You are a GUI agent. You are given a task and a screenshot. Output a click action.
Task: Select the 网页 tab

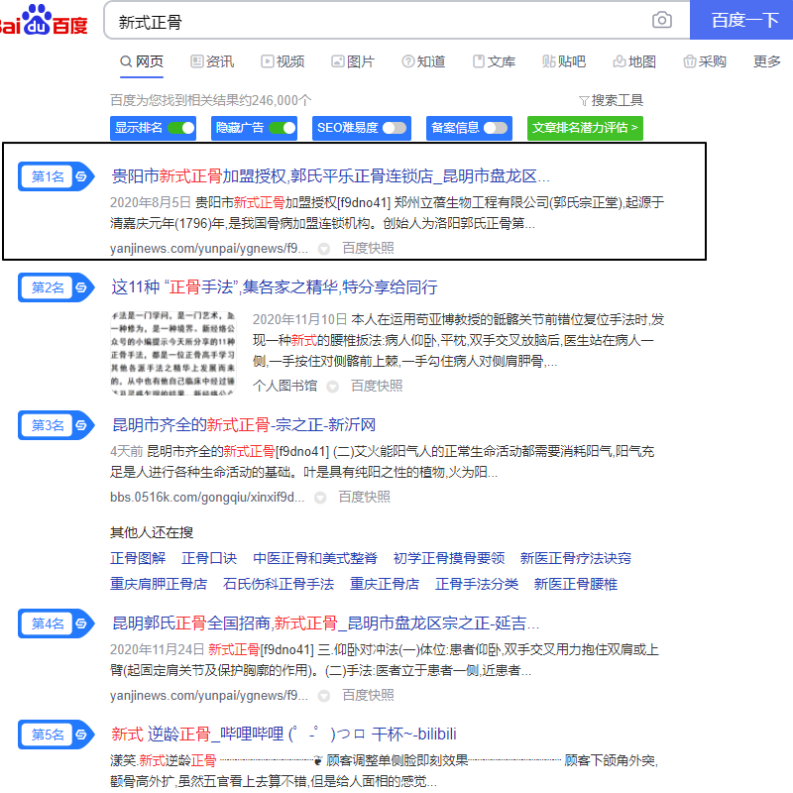142,61
